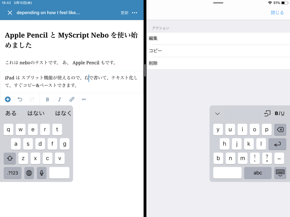Start dictation with the microphone key
Screen dimensions: 290x217
42,173
